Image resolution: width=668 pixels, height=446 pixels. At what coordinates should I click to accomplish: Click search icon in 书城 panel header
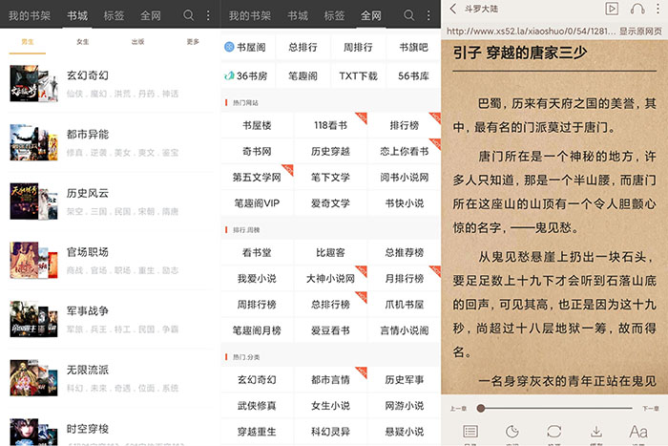189,15
